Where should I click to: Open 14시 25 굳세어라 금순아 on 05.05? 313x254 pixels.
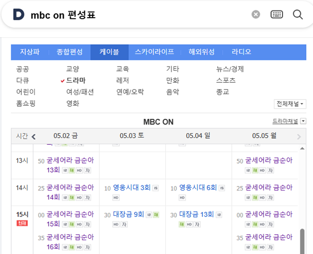click(269, 187)
